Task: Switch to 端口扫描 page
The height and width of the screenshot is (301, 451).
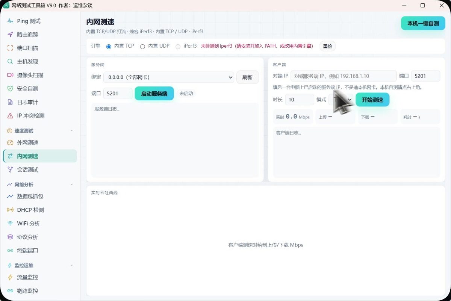Action: 40,48
